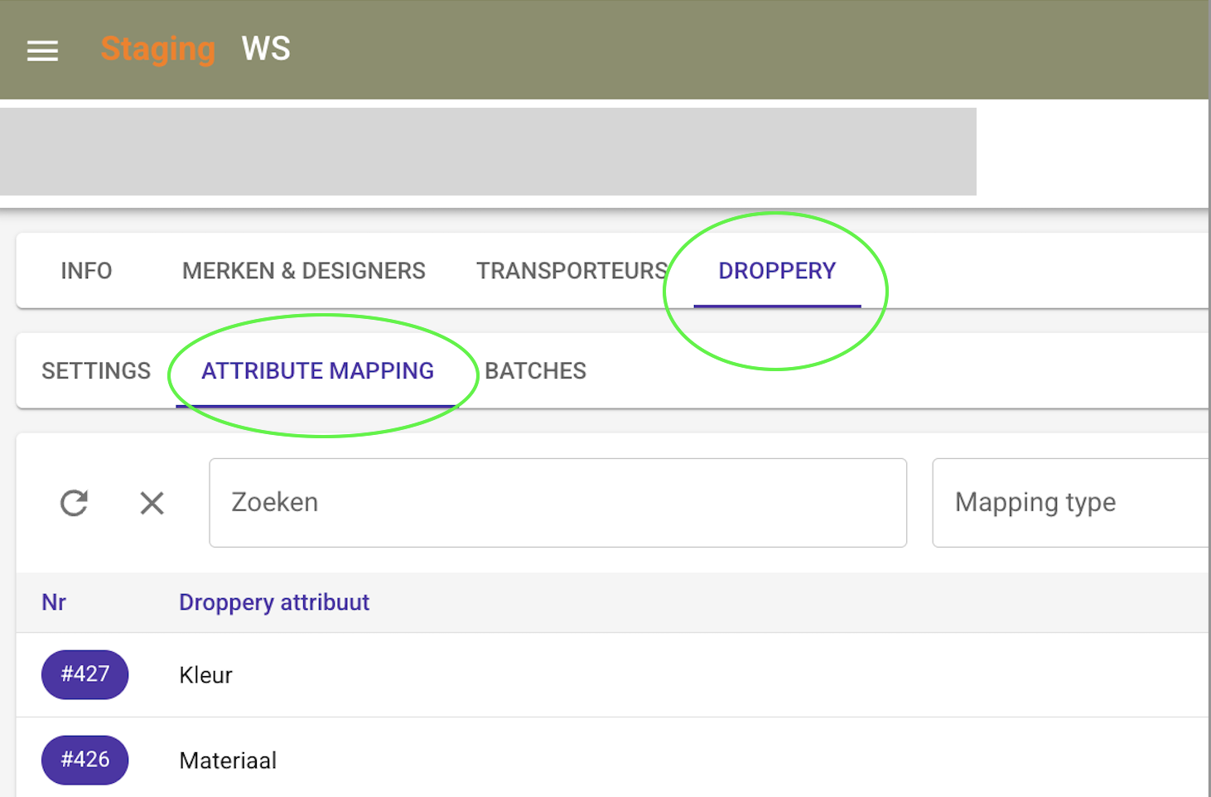Open the BATCHES sub-tab
The height and width of the screenshot is (797, 1211).
pos(535,370)
